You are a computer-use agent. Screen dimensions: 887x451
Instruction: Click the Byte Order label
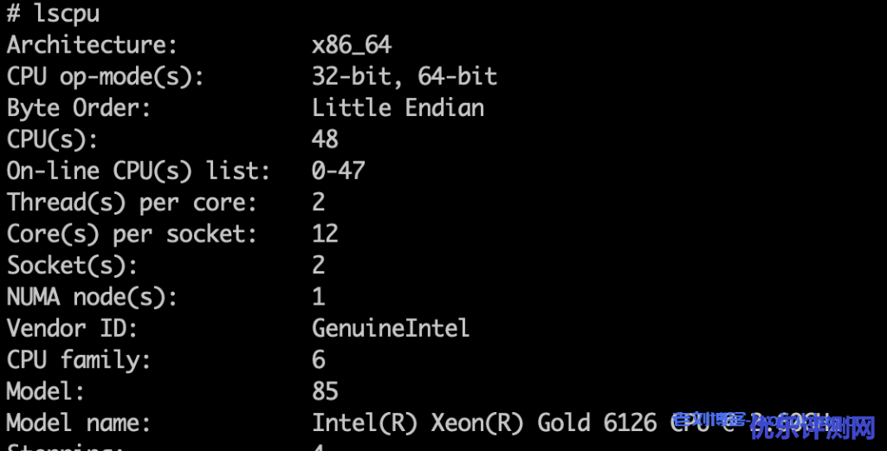pos(79,108)
